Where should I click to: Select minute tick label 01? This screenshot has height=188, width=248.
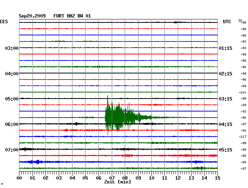point(32,178)
